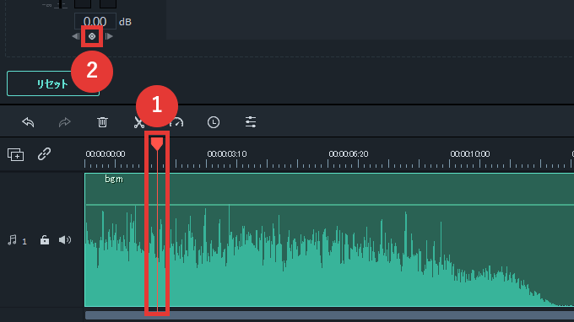This screenshot has height=322, width=574.
Task: Click the add keyframe diamond icon
Action: click(x=92, y=36)
